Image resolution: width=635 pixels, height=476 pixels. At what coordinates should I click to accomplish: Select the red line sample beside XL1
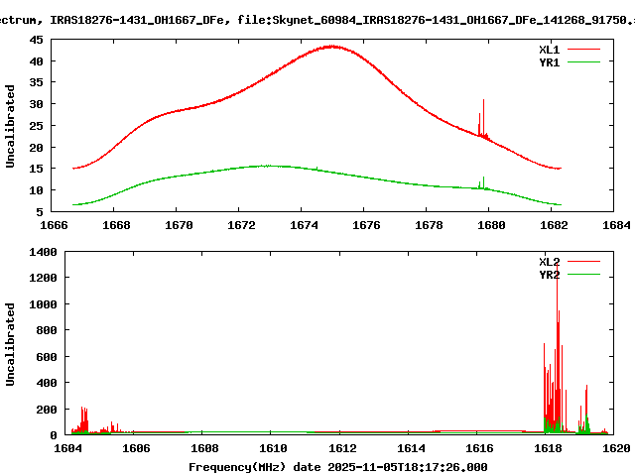[584, 49]
